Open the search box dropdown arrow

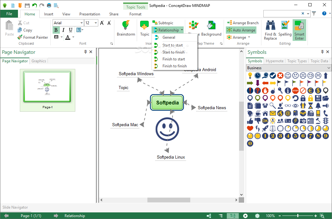click(x=308, y=14)
